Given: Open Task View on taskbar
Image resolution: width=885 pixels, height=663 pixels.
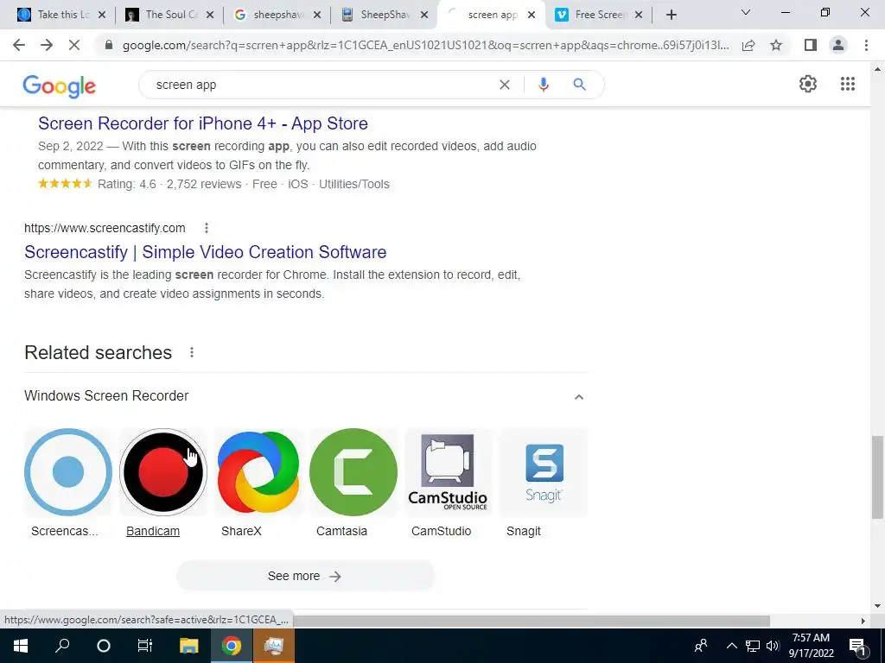Looking at the screenshot, I should [145, 646].
